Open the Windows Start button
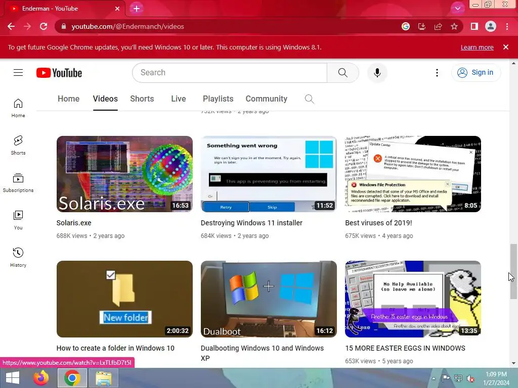This screenshot has width=518, height=388. [x=13, y=378]
